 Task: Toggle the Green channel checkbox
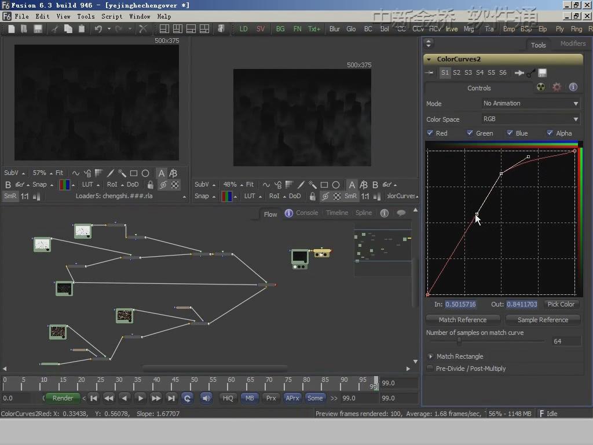tap(470, 133)
